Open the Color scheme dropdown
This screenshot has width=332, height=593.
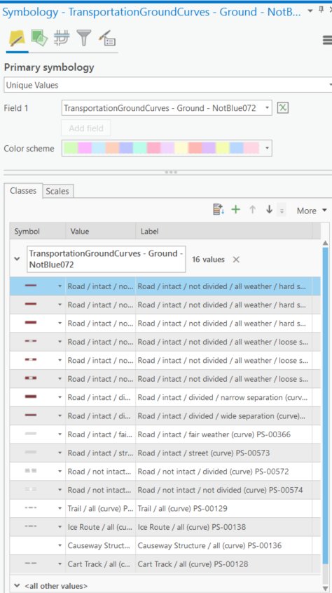(x=268, y=148)
